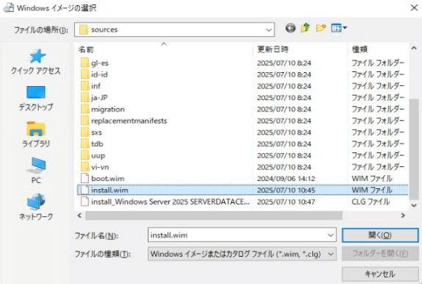The image size is (422, 284).
Task: Select the sxs folder icon
Action: coord(85,132)
